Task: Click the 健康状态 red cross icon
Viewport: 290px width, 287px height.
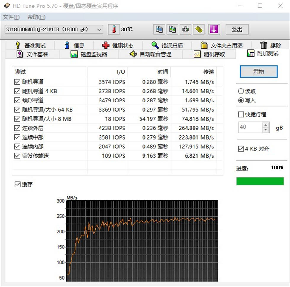Action: [106, 45]
